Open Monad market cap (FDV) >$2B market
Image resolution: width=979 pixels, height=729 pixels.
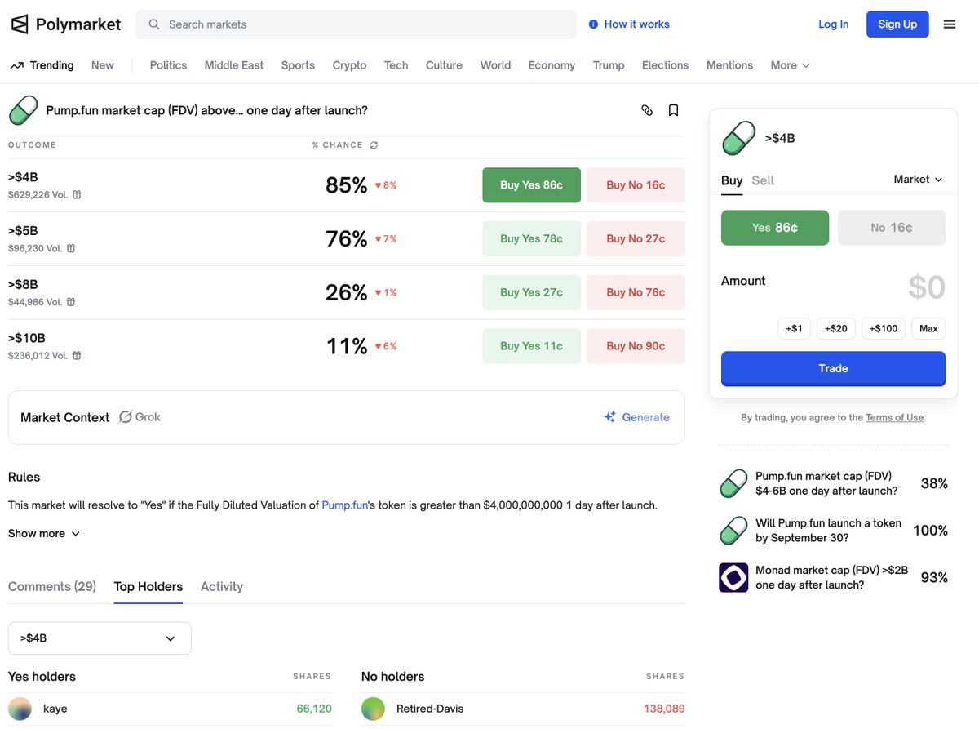[831, 577]
